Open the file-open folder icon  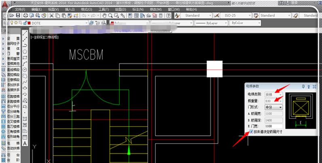[12, 15]
